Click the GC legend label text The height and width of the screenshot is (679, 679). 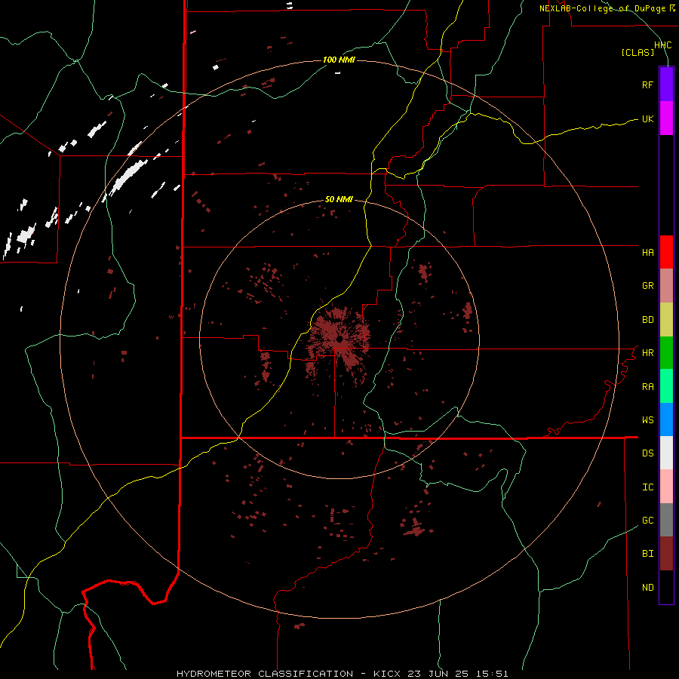(647, 521)
